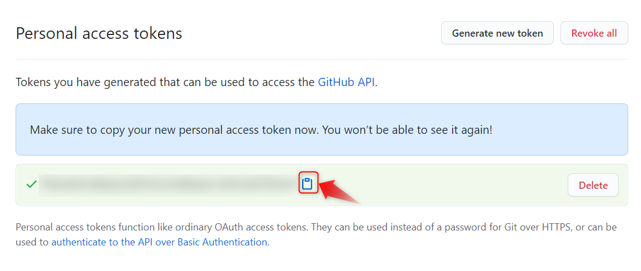Select the blurred token string

tap(168, 185)
